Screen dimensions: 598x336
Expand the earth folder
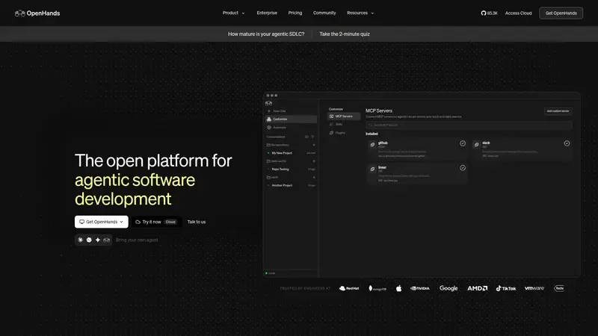(274, 178)
